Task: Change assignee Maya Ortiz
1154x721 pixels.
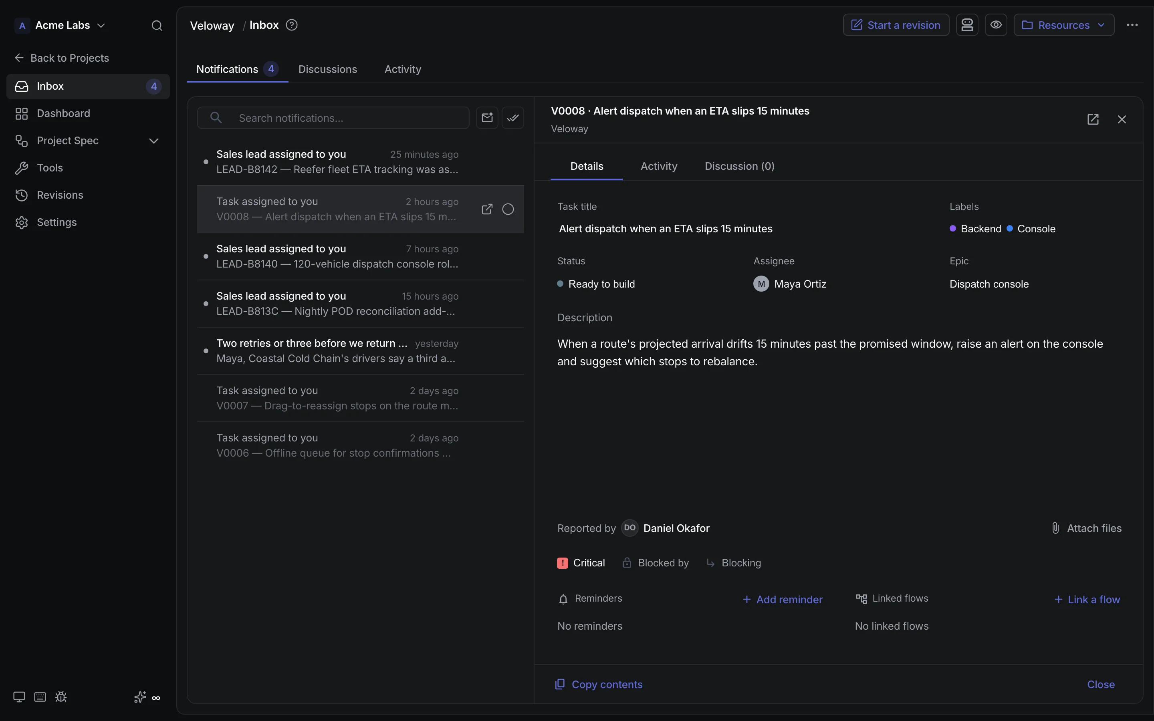Action: [790, 284]
